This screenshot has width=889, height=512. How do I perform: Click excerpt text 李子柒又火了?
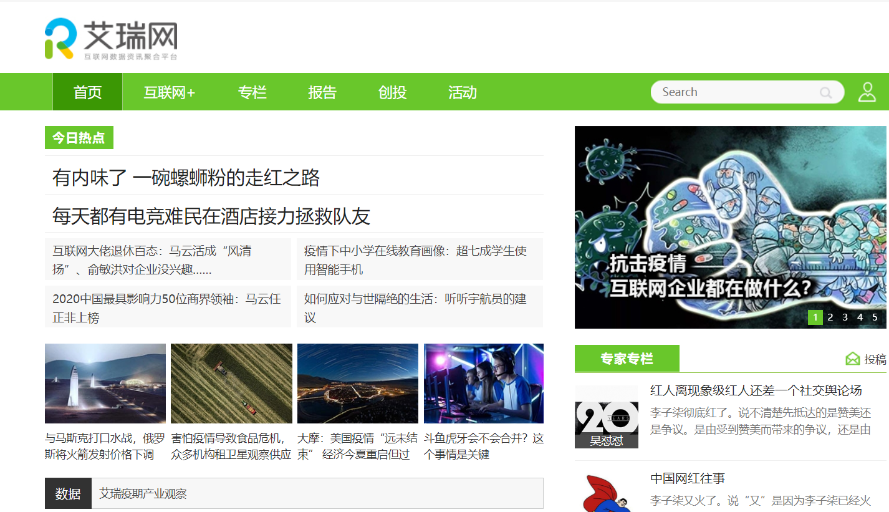click(x=761, y=501)
